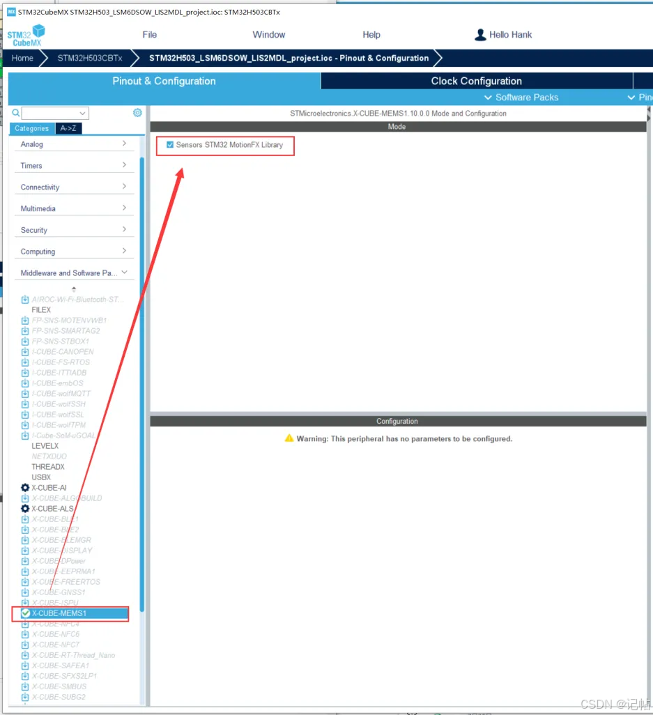
Task: Click download icon next to I-CUBE-CANOPEN
Action: click(25, 352)
